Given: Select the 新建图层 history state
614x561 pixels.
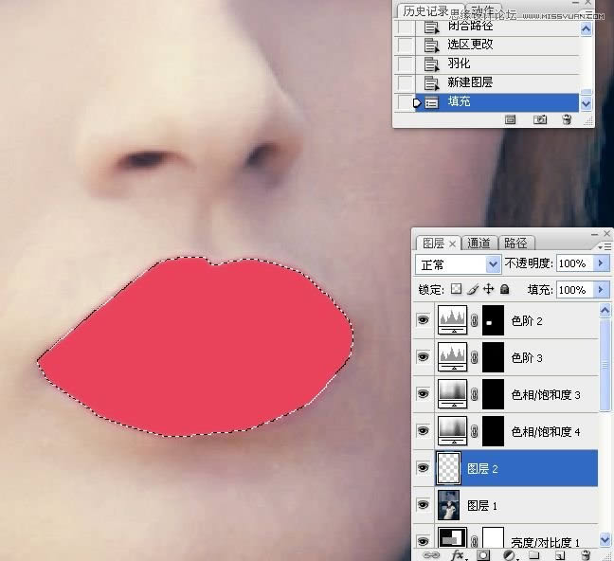Looking at the screenshot, I should 470,82.
